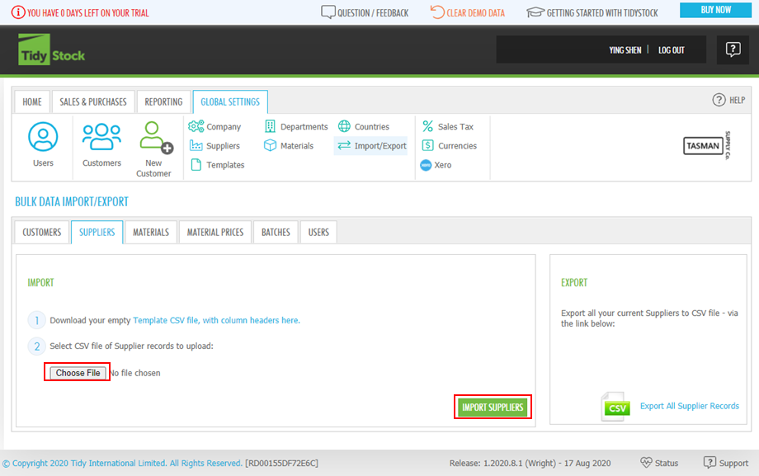
Task: Select Import/Export arrows icon
Action: tap(344, 145)
